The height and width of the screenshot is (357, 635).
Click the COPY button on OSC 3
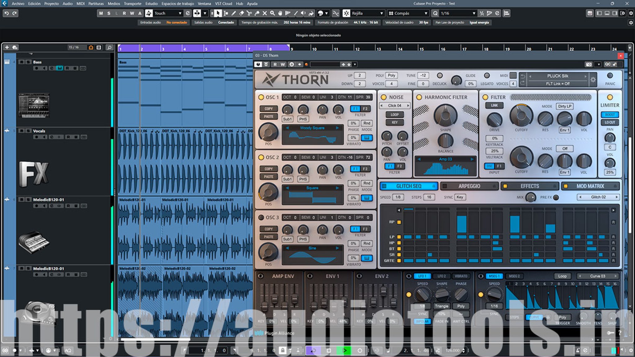click(x=269, y=229)
